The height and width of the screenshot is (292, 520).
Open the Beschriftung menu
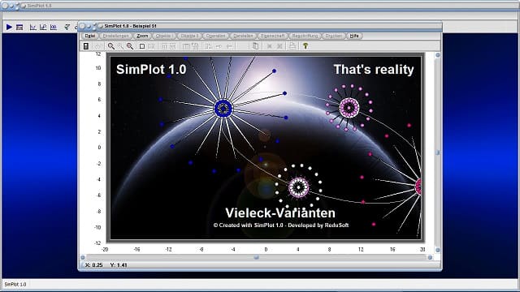pos(305,36)
